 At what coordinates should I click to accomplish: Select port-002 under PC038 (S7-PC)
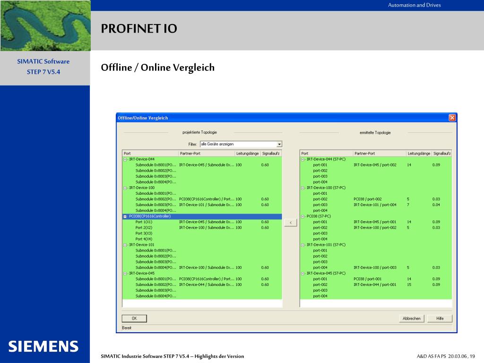click(320, 227)
